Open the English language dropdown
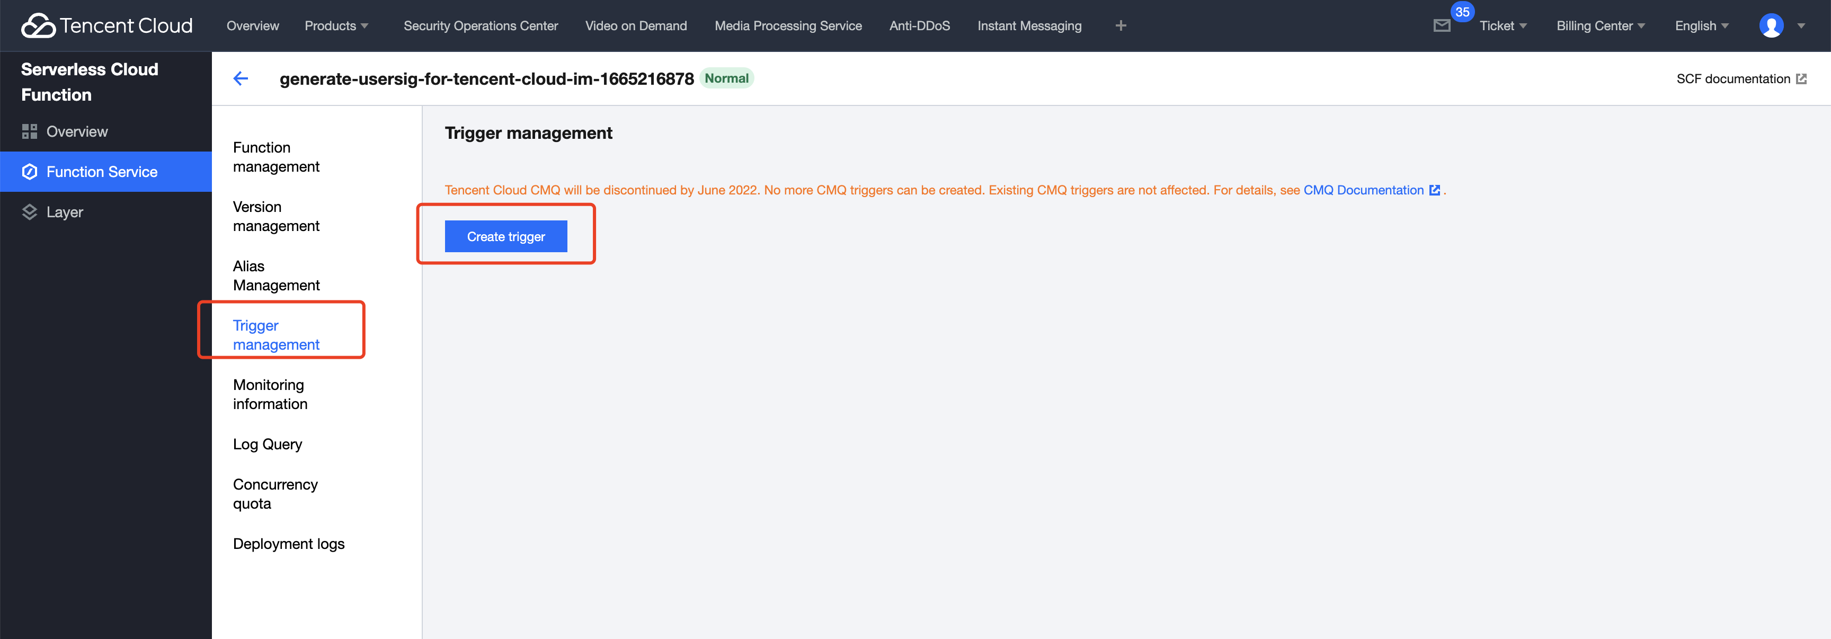The height and width of the screenshot is (639, 1831). coord(1702,25)
